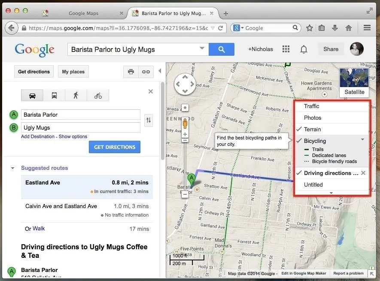Zoom in the map with the plus button
The width and height of the screenshot is (380, 281).
click(185, 134)
